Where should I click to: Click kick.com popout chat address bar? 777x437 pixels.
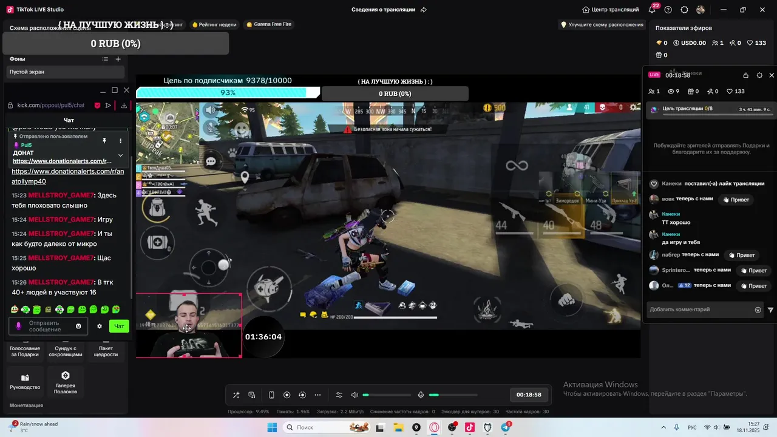click(51, 105)
